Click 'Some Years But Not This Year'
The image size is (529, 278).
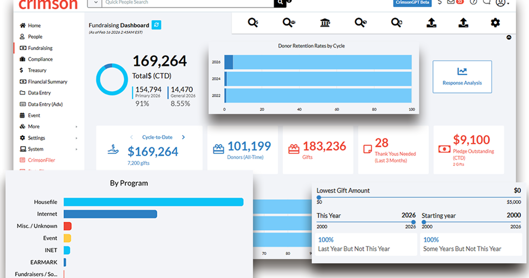(x=462, y=249)
